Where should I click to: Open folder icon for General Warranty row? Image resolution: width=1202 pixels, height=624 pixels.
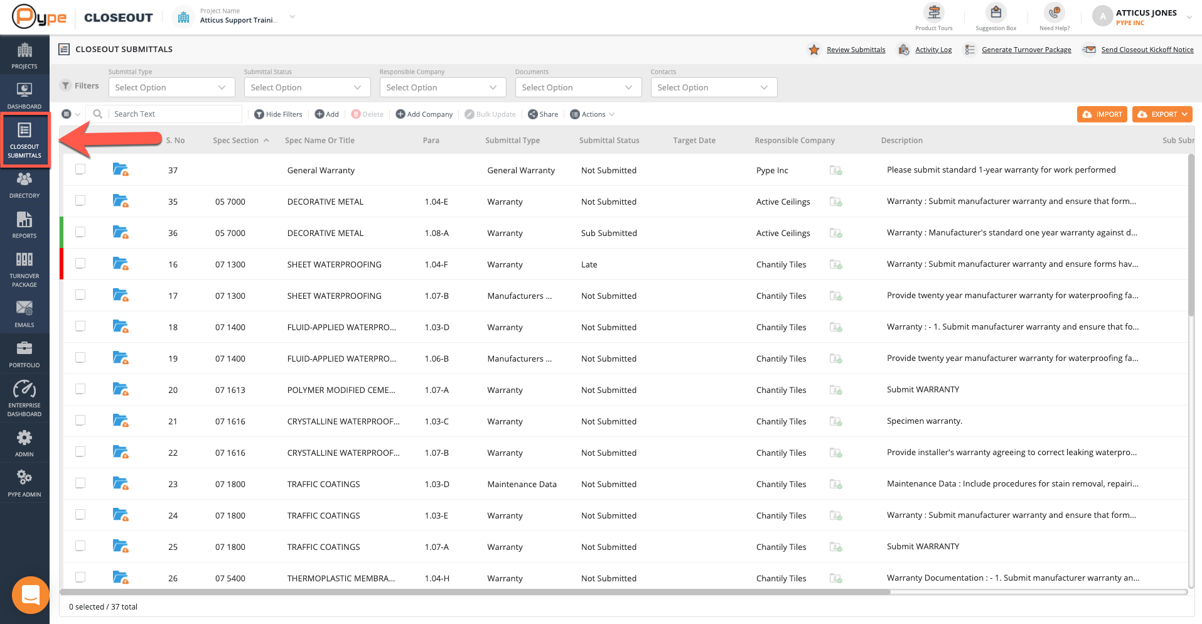tap(121, 169)
